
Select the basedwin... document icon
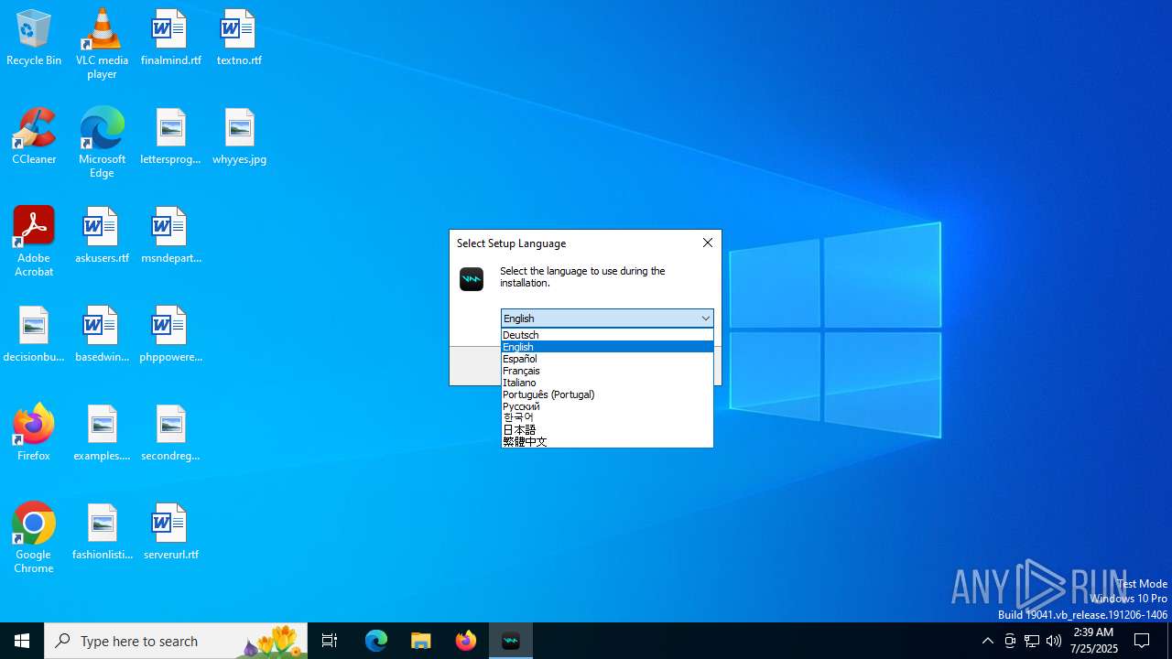102,335
